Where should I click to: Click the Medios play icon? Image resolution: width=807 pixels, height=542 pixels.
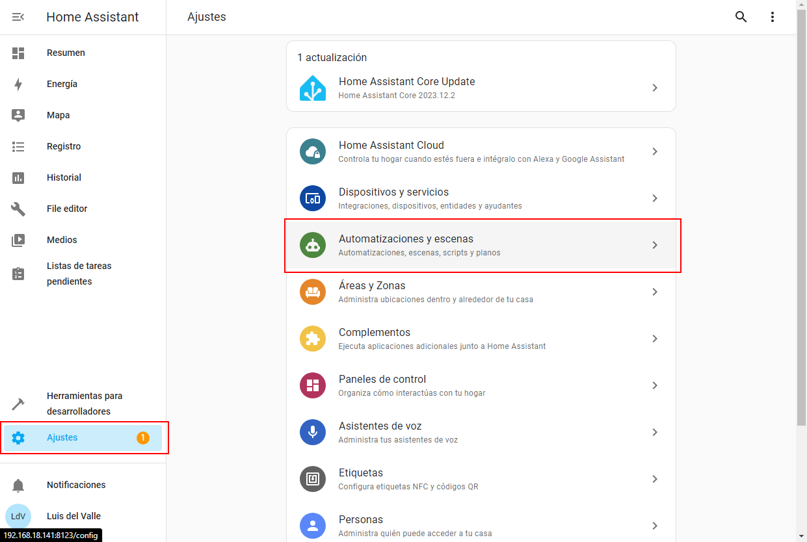coord(18,240)
